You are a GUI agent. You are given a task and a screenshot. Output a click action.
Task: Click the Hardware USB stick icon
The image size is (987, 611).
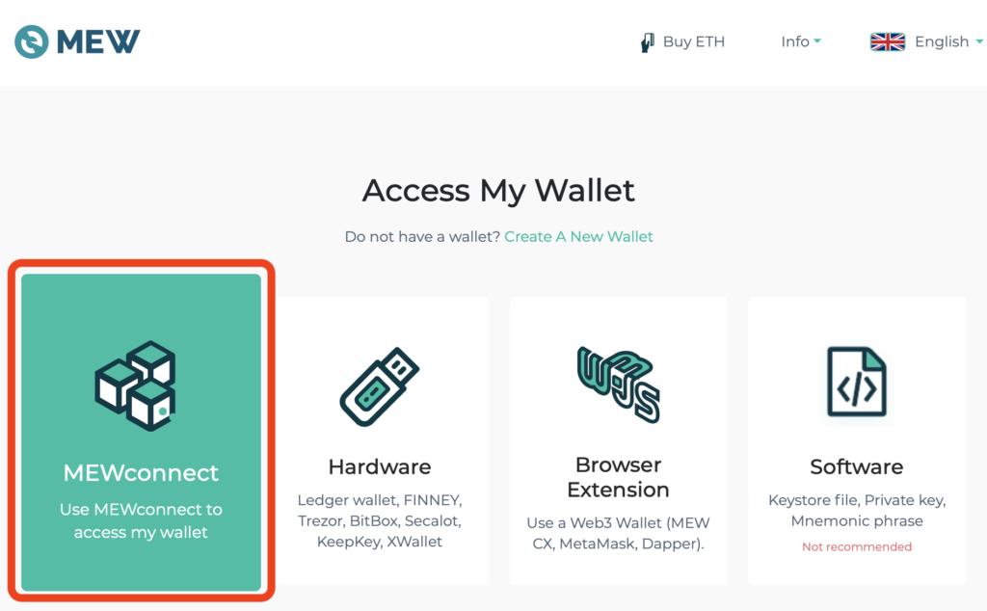[x=380, y=386]
